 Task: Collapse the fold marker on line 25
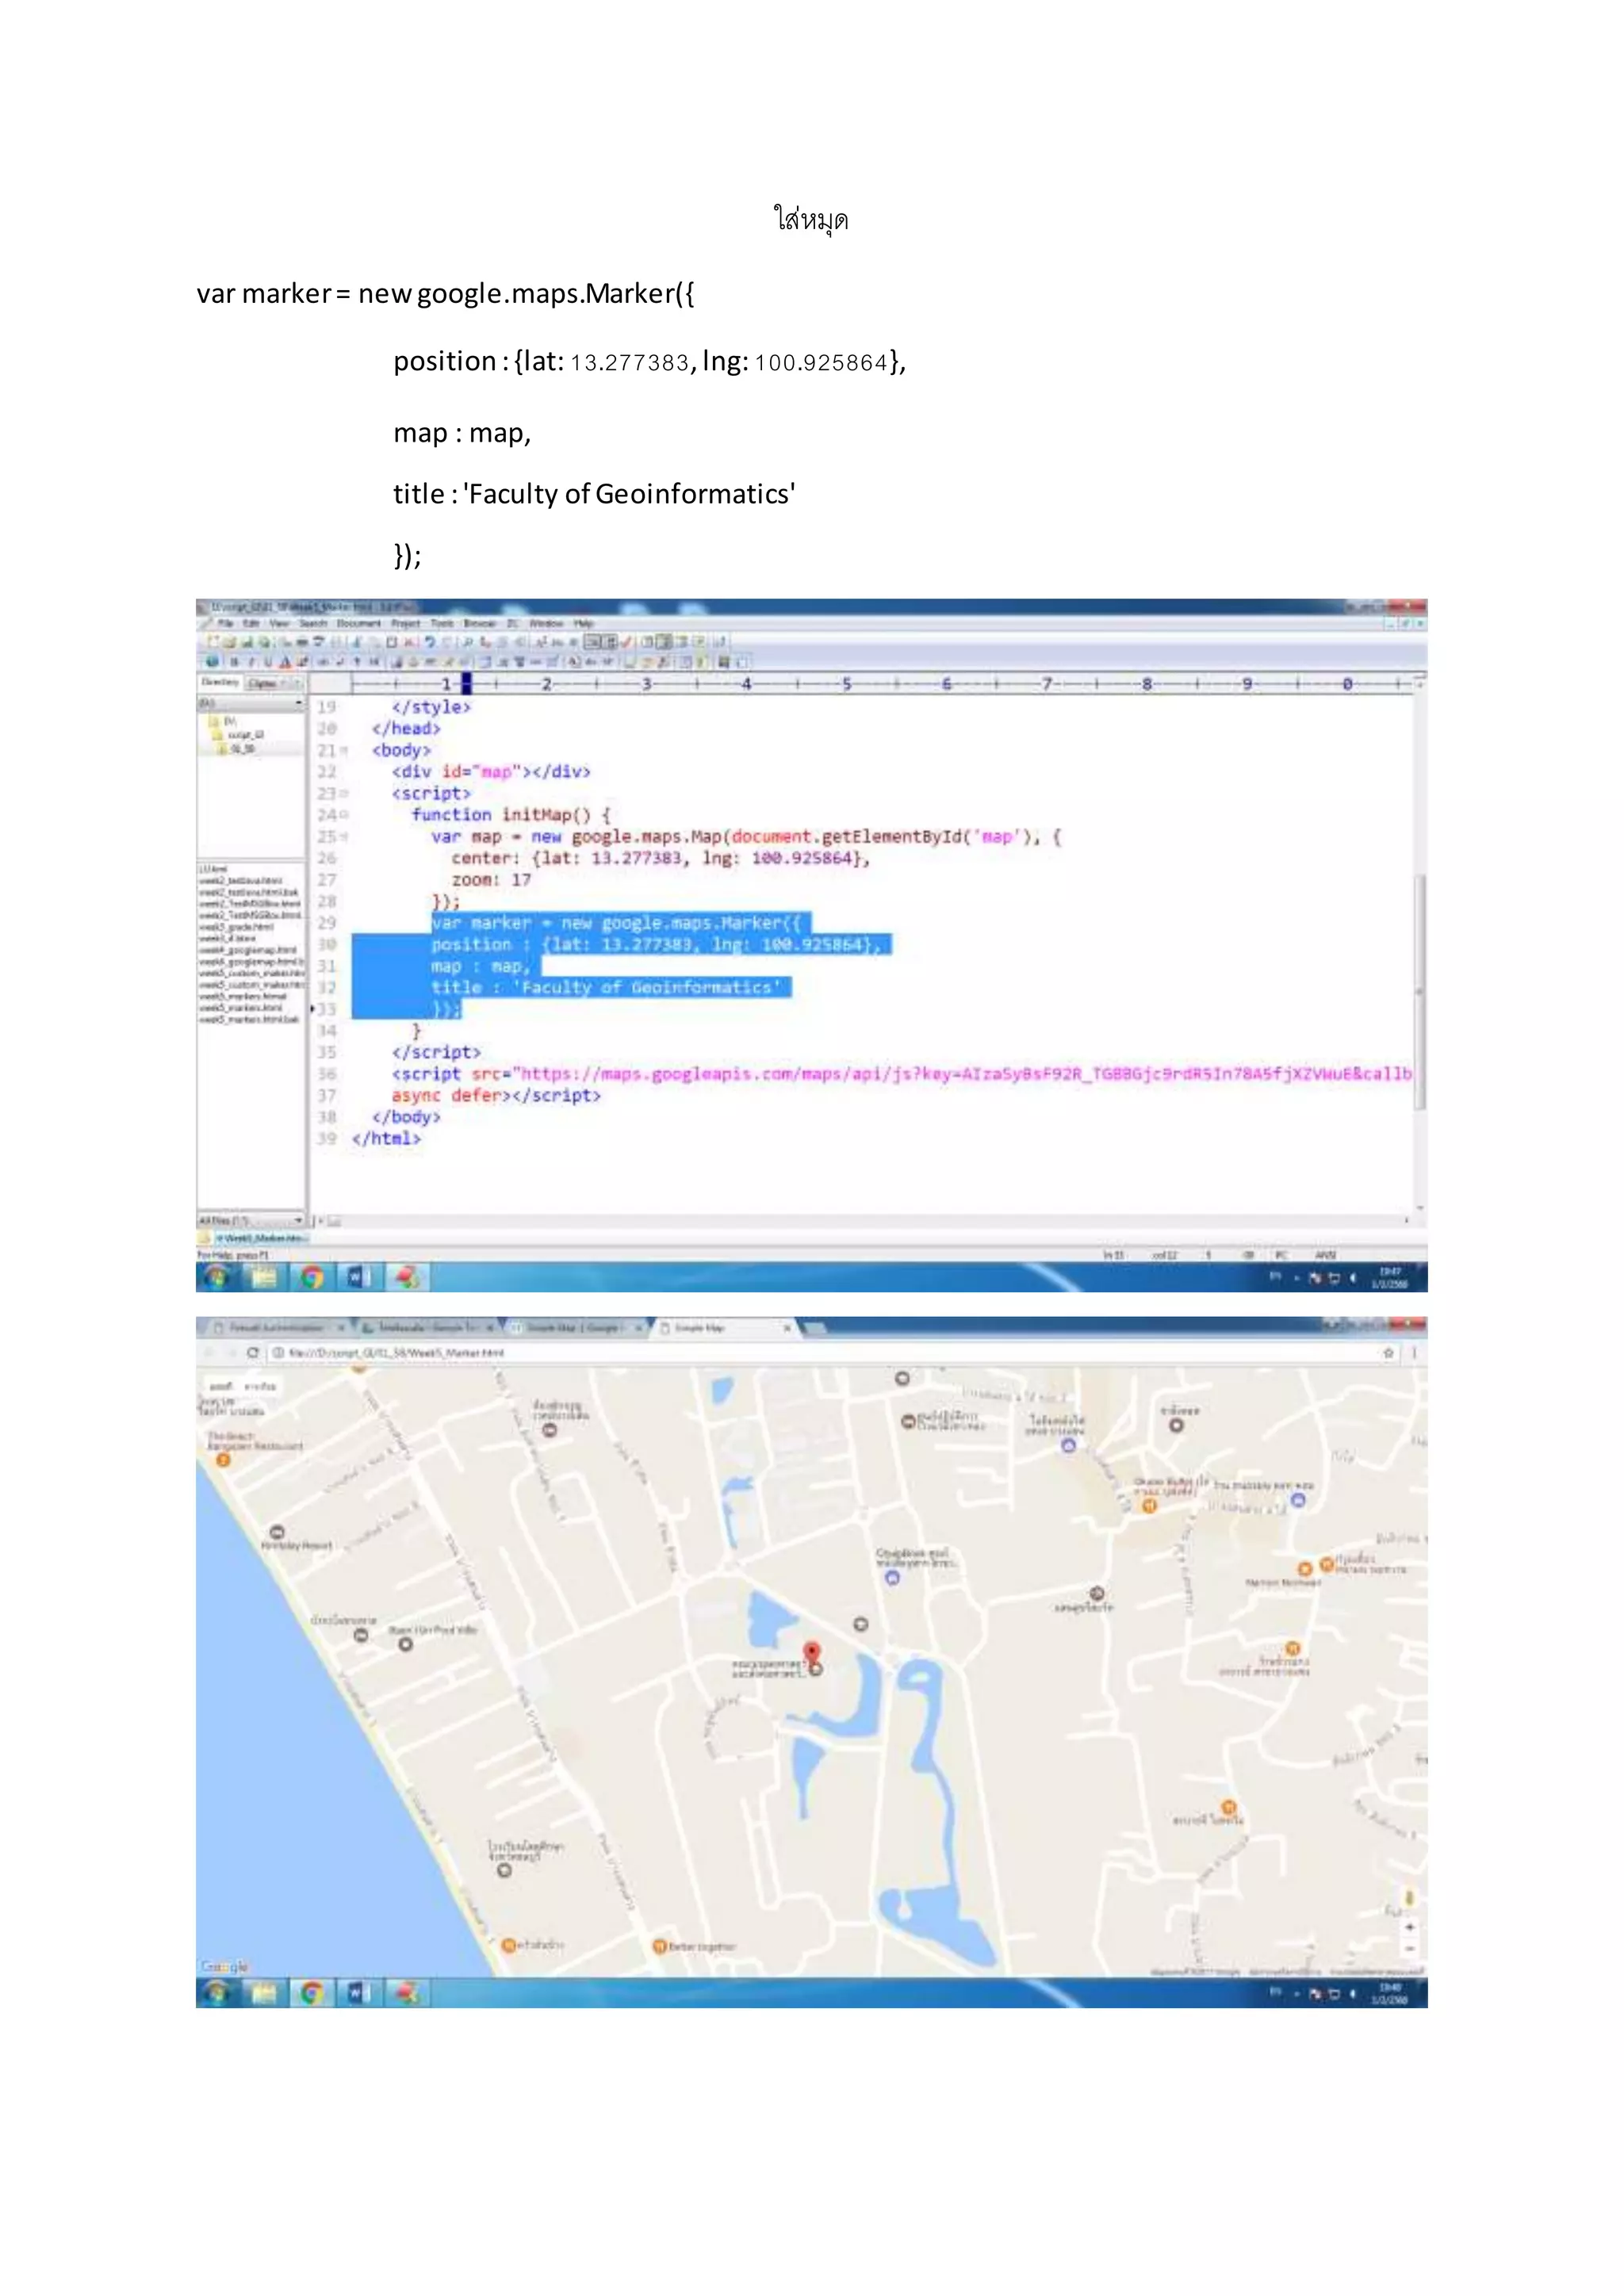click(x=344, y=837)
